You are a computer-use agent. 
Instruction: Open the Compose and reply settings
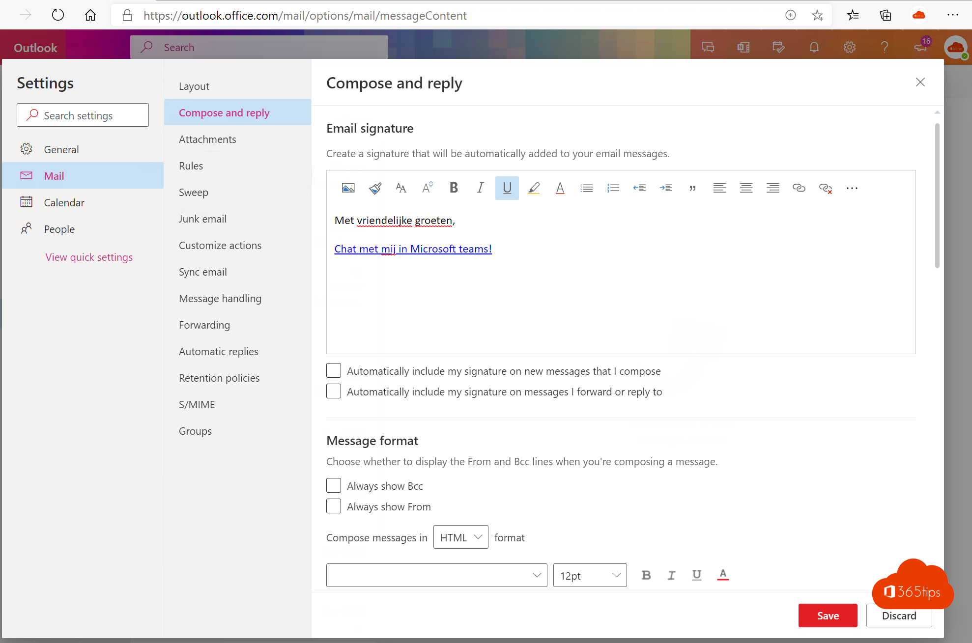(x=224, y=112)
